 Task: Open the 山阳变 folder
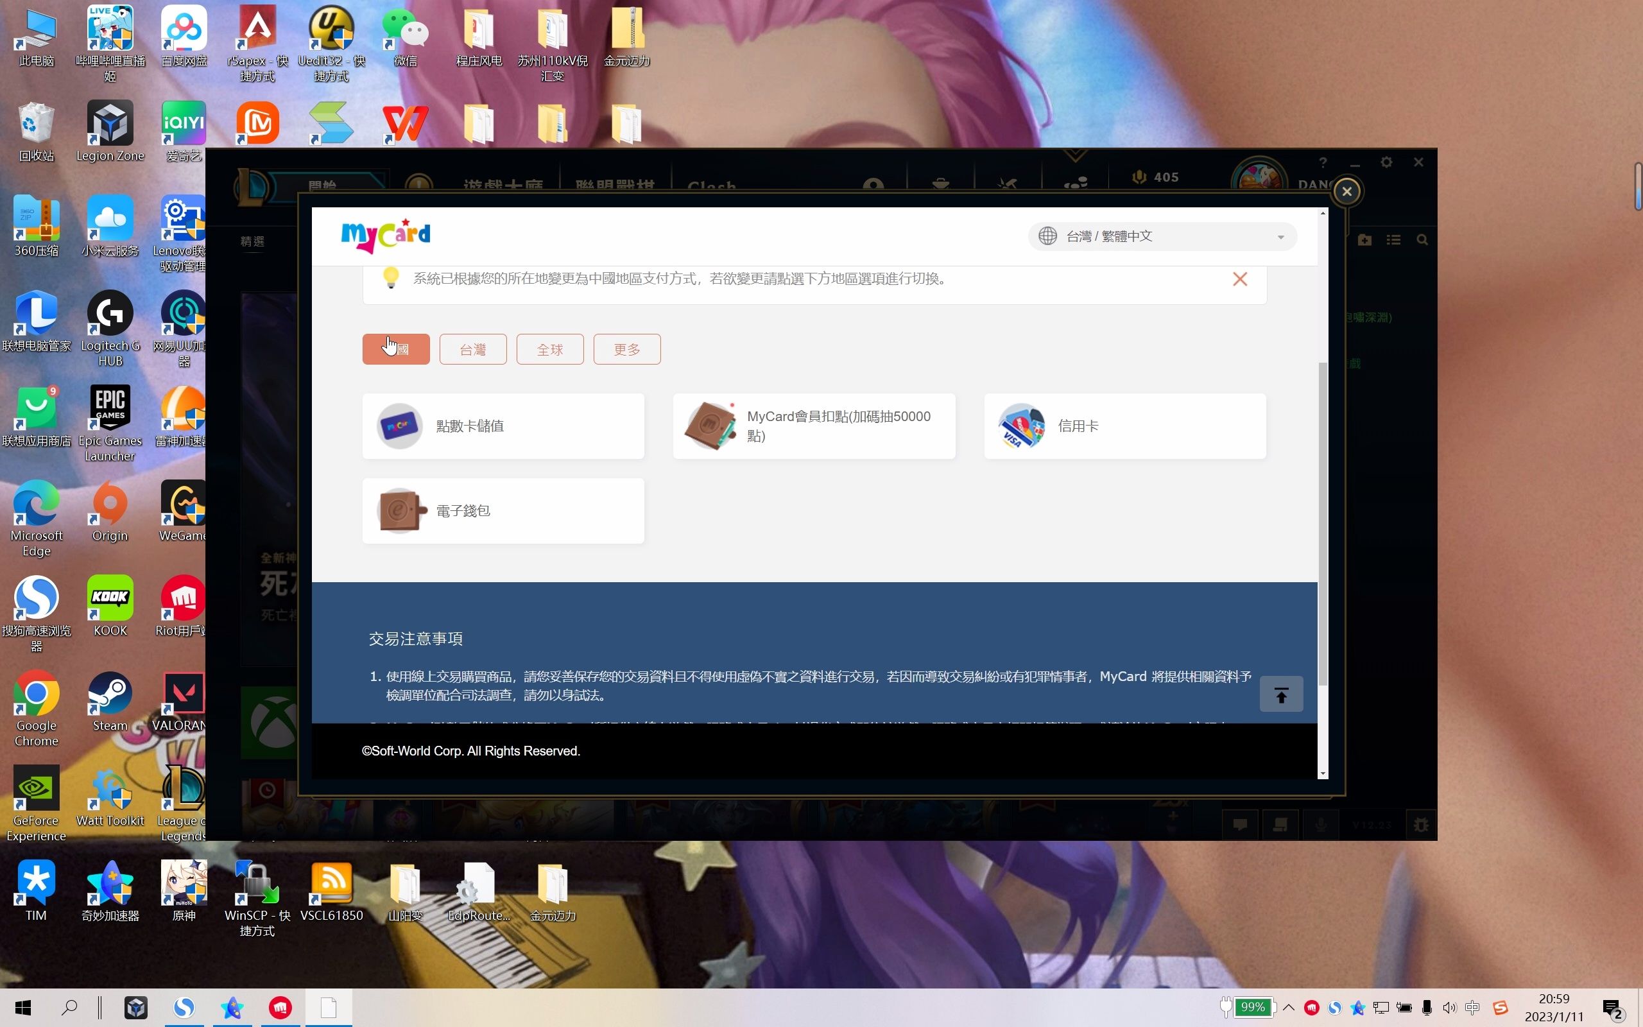(x=406, y=892)
